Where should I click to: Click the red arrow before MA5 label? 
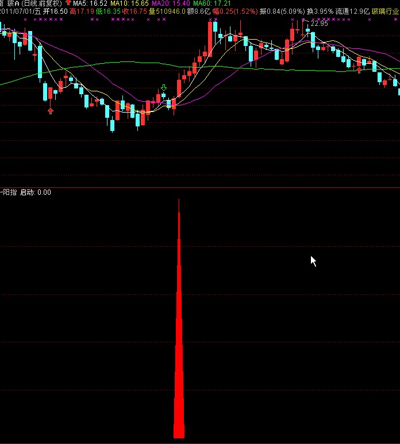click(68, 2)
